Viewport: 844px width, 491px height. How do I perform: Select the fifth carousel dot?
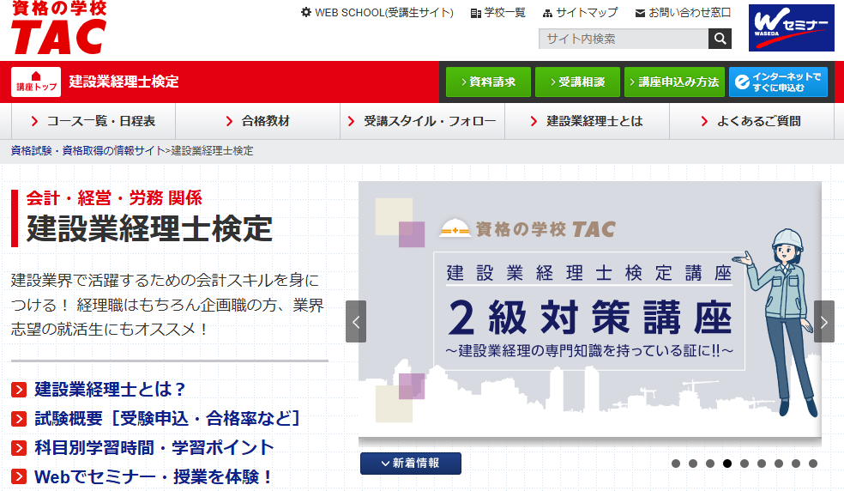point(745,464)
